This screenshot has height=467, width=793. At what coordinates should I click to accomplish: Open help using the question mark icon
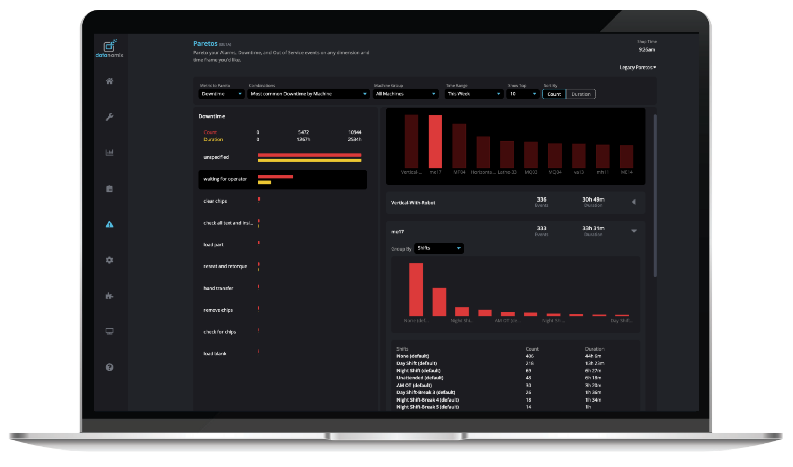[109, 367]
